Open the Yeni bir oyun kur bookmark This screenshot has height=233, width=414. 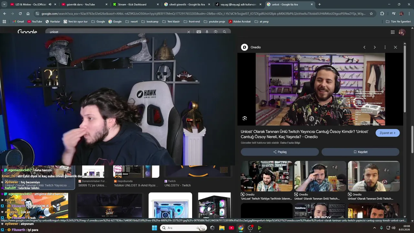pos(75,21)
